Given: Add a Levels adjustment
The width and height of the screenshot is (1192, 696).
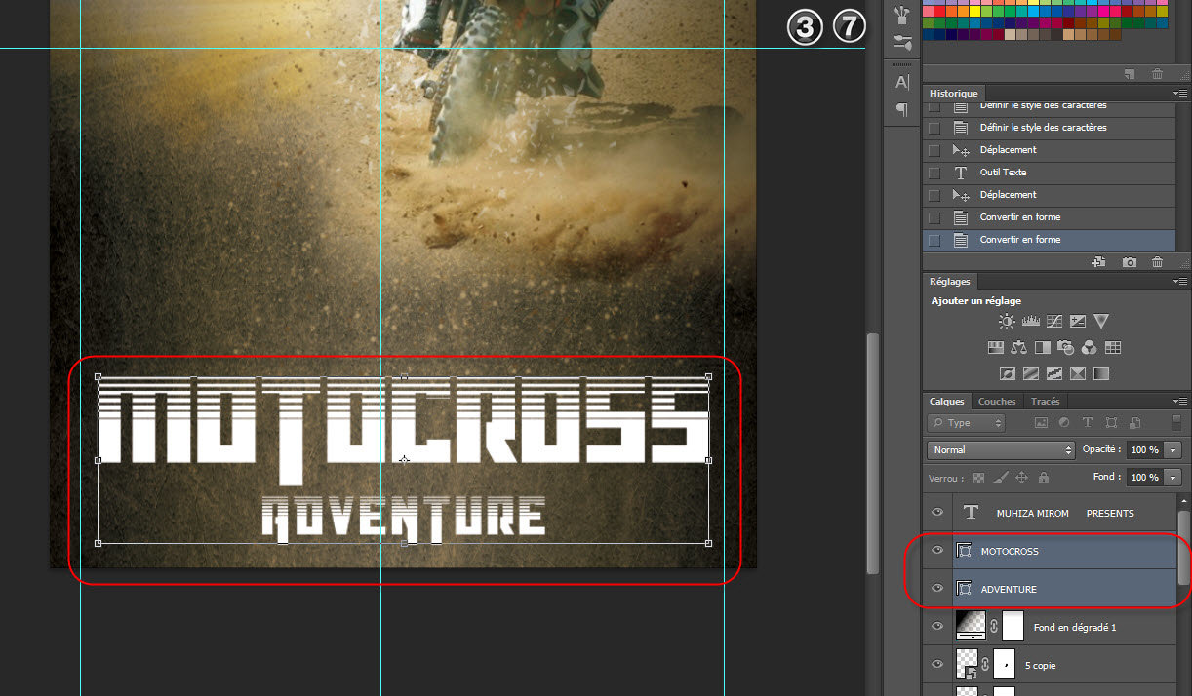Looking at the screenshot, I should pos(1030,322).
